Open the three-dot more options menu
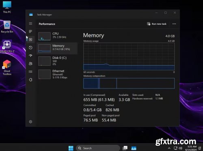Image resolution: width=203 pixels, height=151 pixels. coord(174,24)
